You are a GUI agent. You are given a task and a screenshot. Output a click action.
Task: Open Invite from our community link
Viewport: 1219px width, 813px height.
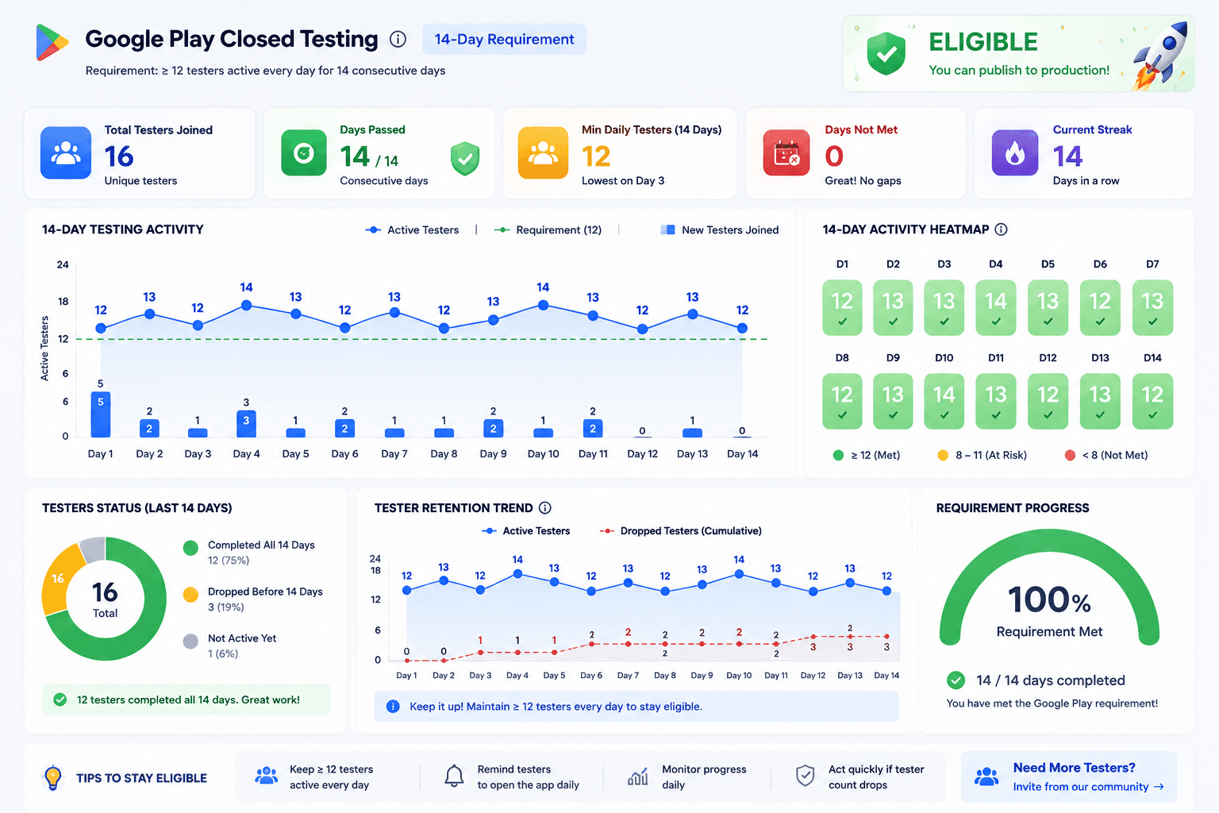[x=1089, y=787]
